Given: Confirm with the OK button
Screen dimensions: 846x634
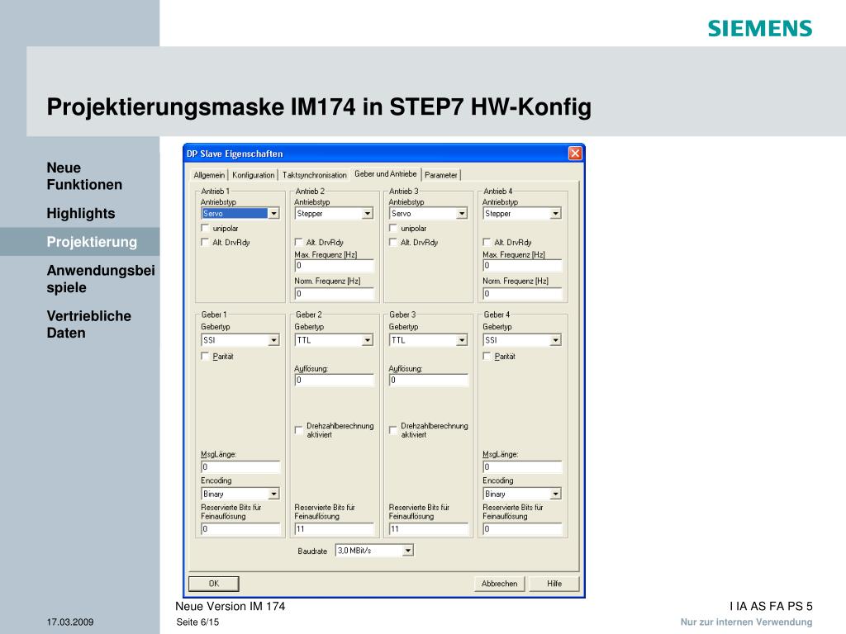Looking at the screenshot, I should (214, 584).
